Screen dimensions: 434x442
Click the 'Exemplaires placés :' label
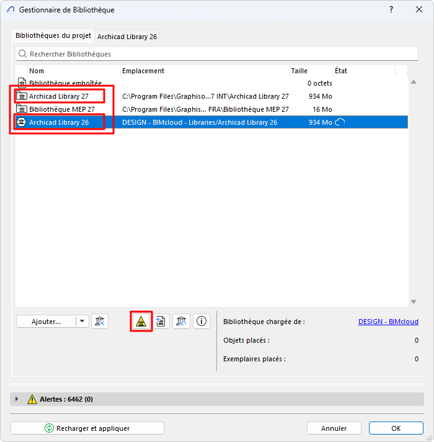254,359
